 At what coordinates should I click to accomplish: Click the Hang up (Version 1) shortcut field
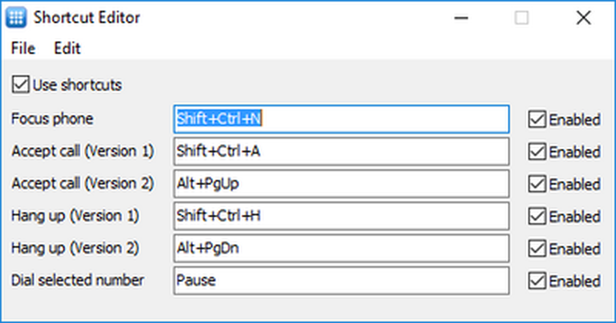click(341, 216)
